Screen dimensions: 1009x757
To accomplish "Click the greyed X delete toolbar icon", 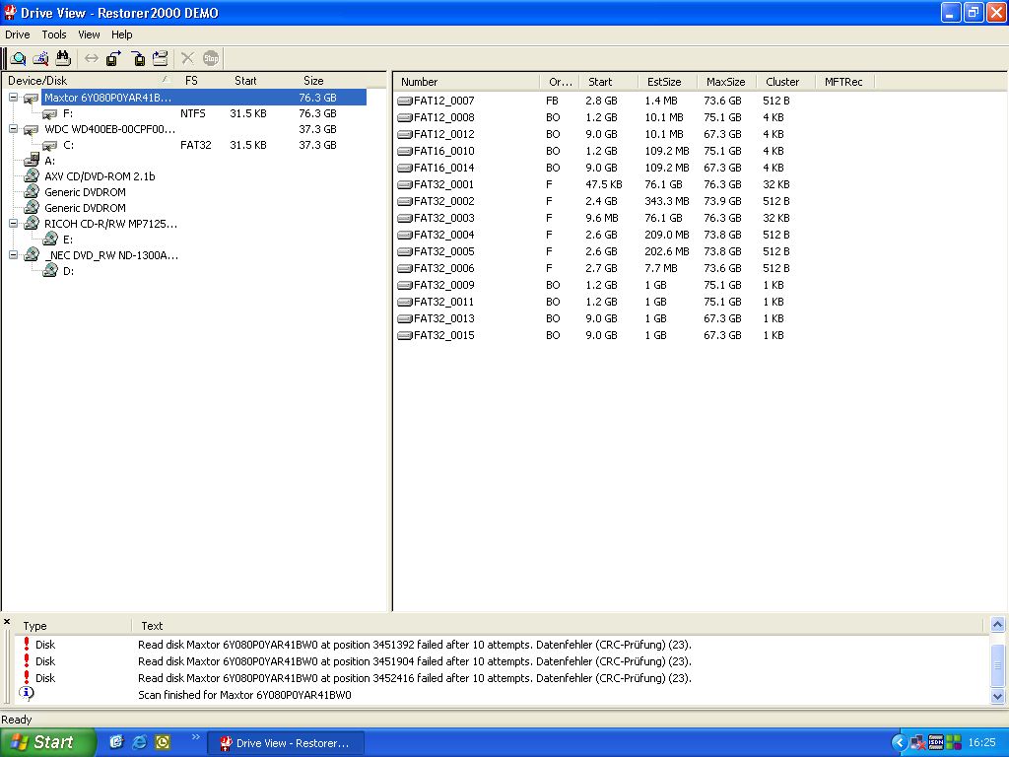I will tap(187, 58).
